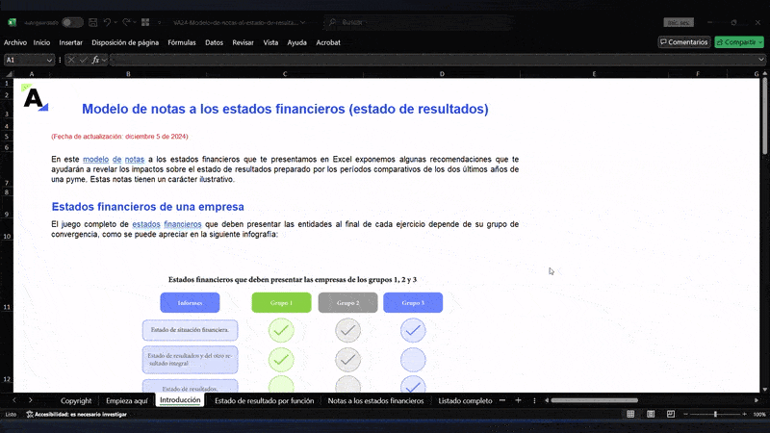Add a new sheet with plus icon
This screenshot has height=433, width=770.
click(x=518, y=400)
